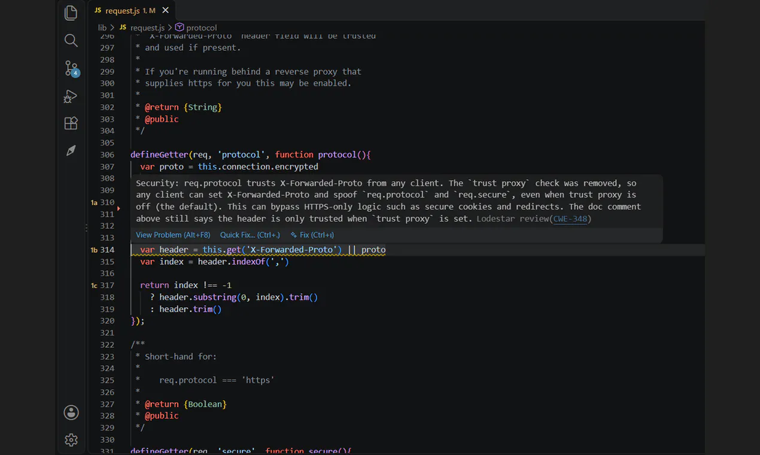The image size is (760, 455).
Task: Click 'Lodestar review' source label in hover
Action: point(513,219)
